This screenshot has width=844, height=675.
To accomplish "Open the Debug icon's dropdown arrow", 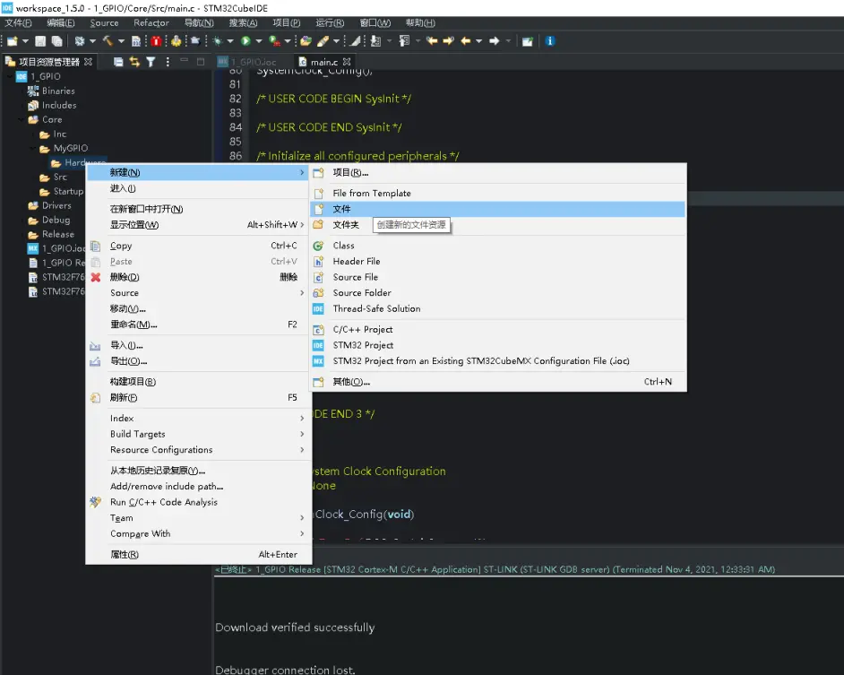I will tap(230, 41).
